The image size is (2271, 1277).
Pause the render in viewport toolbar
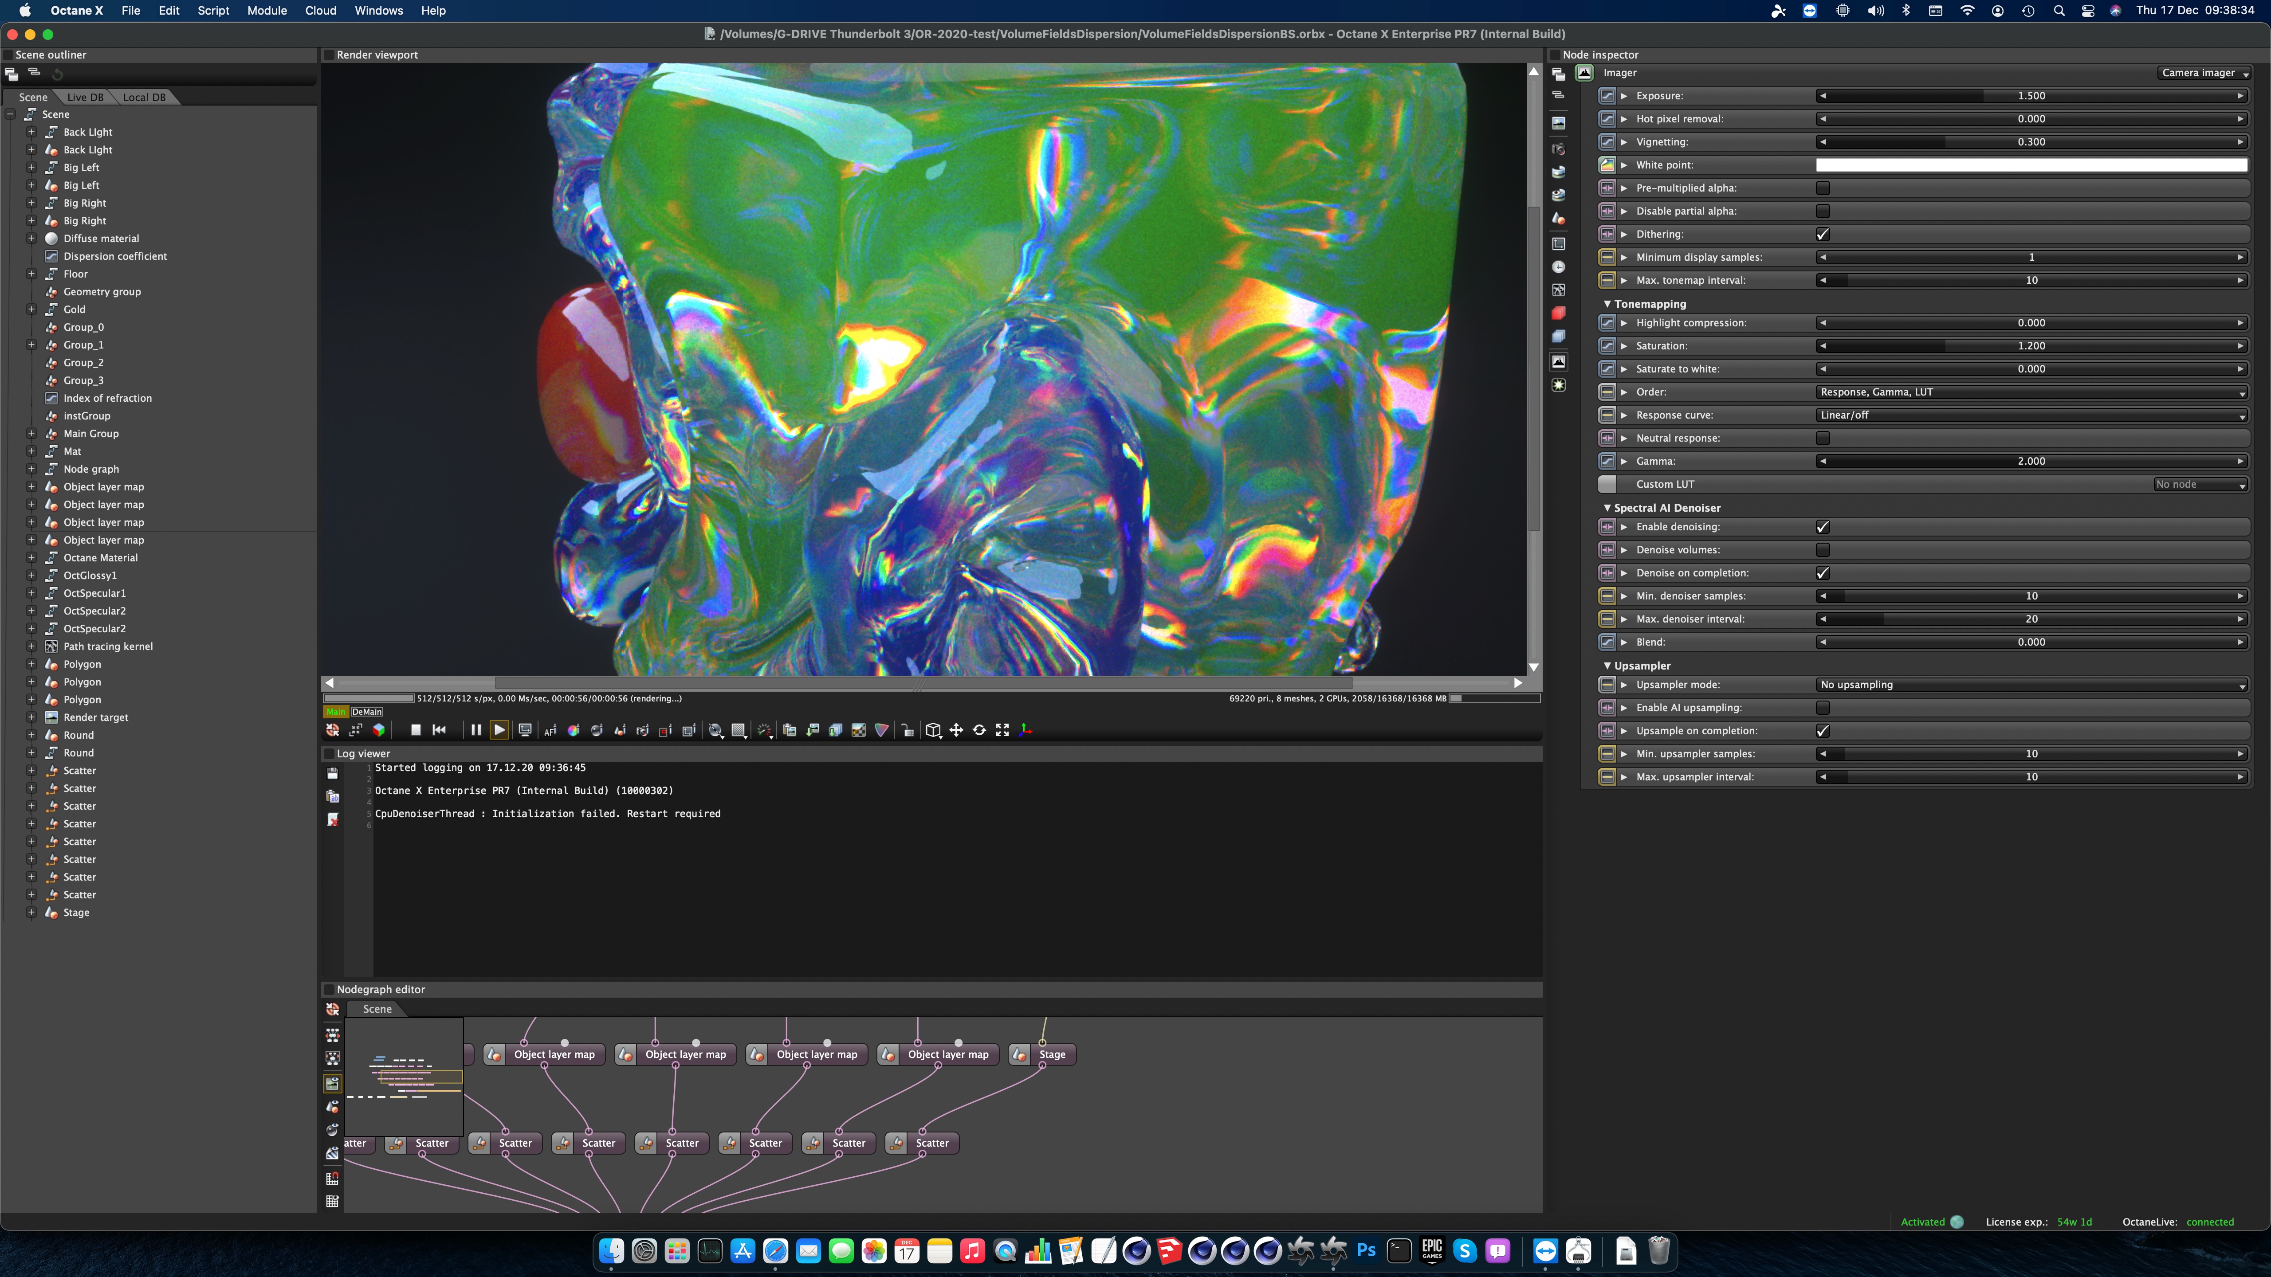(x=475, y=730)
